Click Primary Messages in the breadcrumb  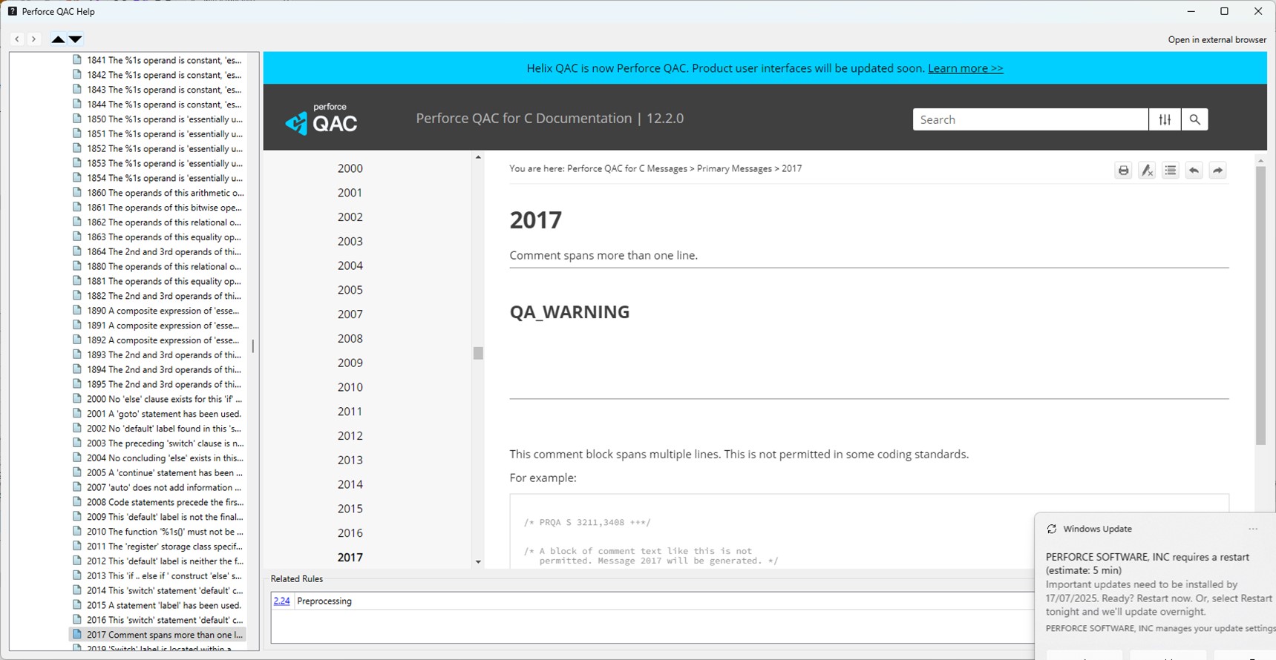tap(733, 168)
